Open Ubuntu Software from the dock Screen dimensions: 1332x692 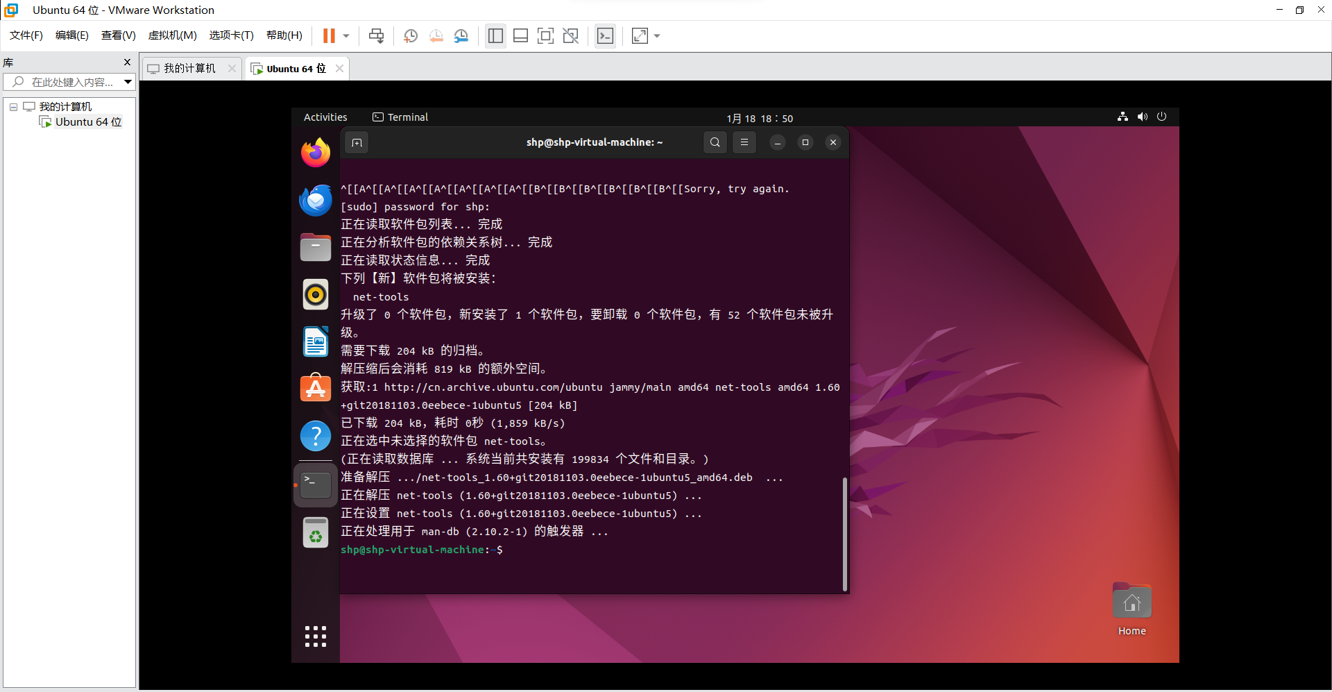pos(316,388)
